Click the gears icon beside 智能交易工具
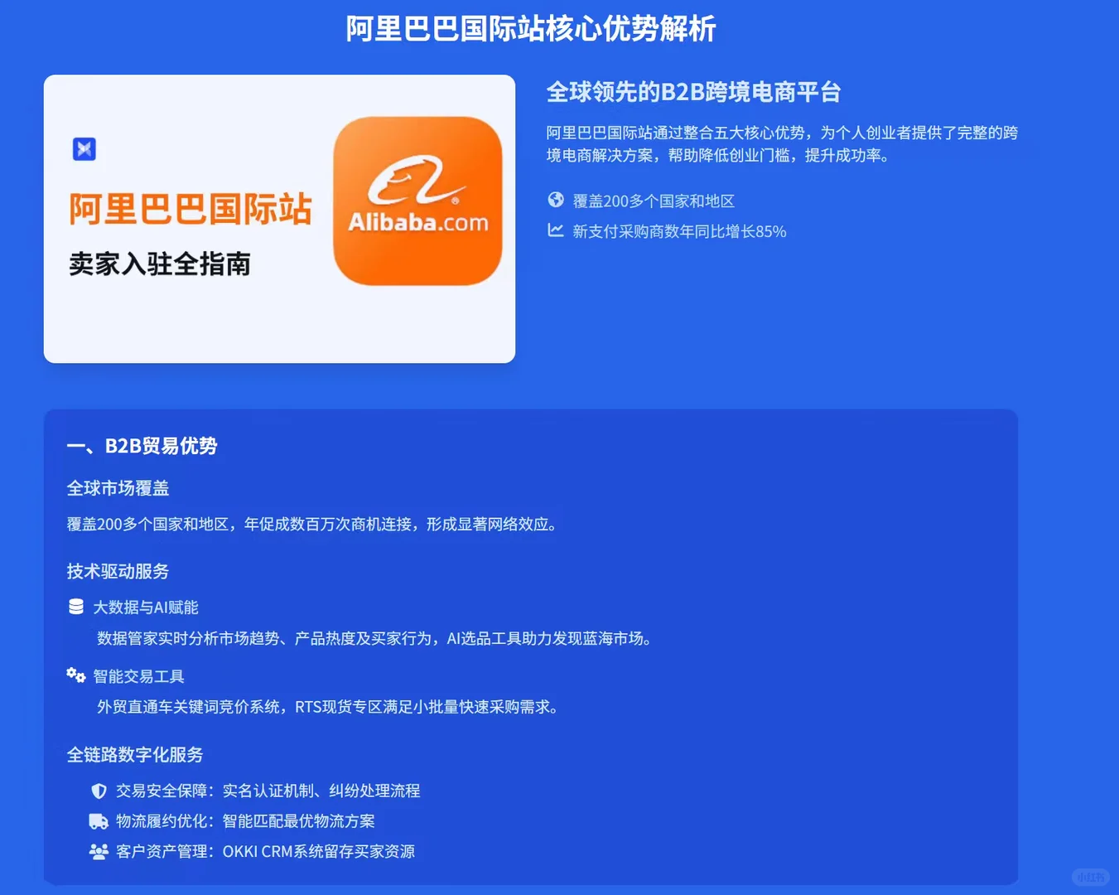The width and height of the screenshot is (1119, 895). 75,675
